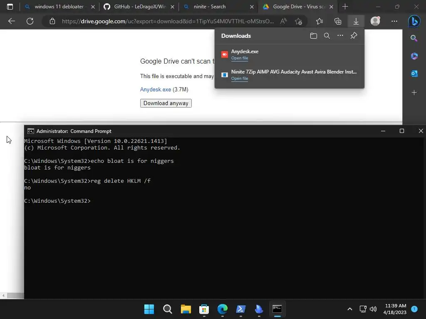Open file link under Anydesk.exe

(x=239, y=58)
